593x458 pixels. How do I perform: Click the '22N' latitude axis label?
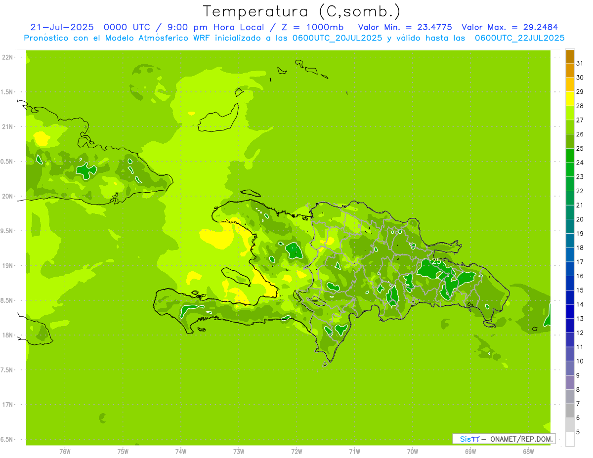coord(8,57)
